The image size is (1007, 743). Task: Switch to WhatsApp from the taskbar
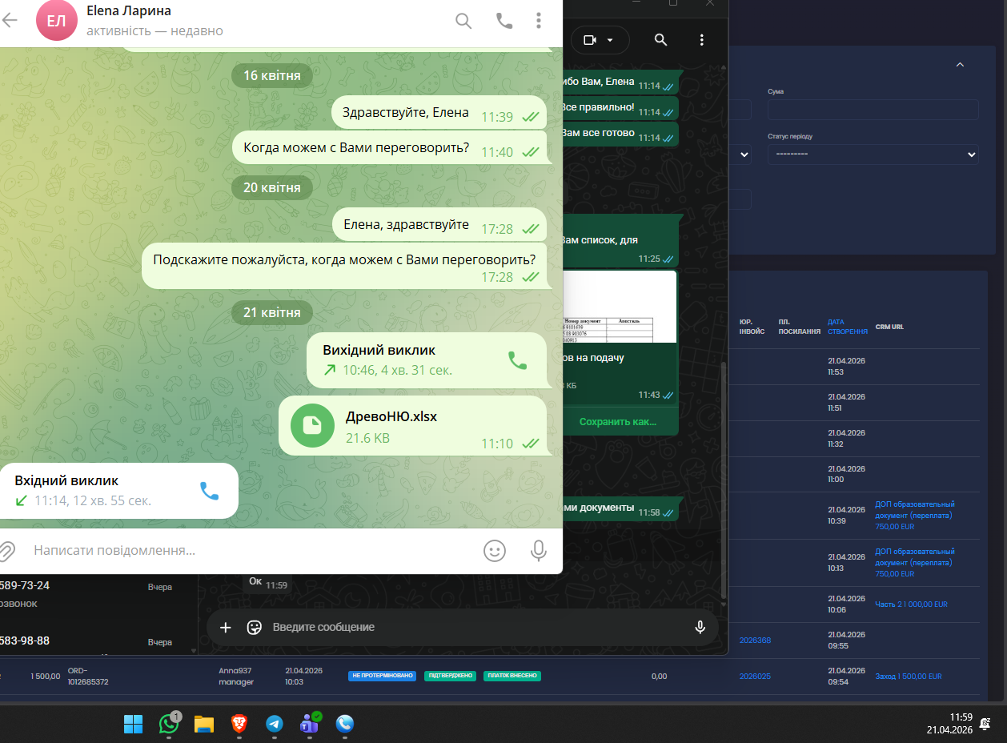coord(169,724)
